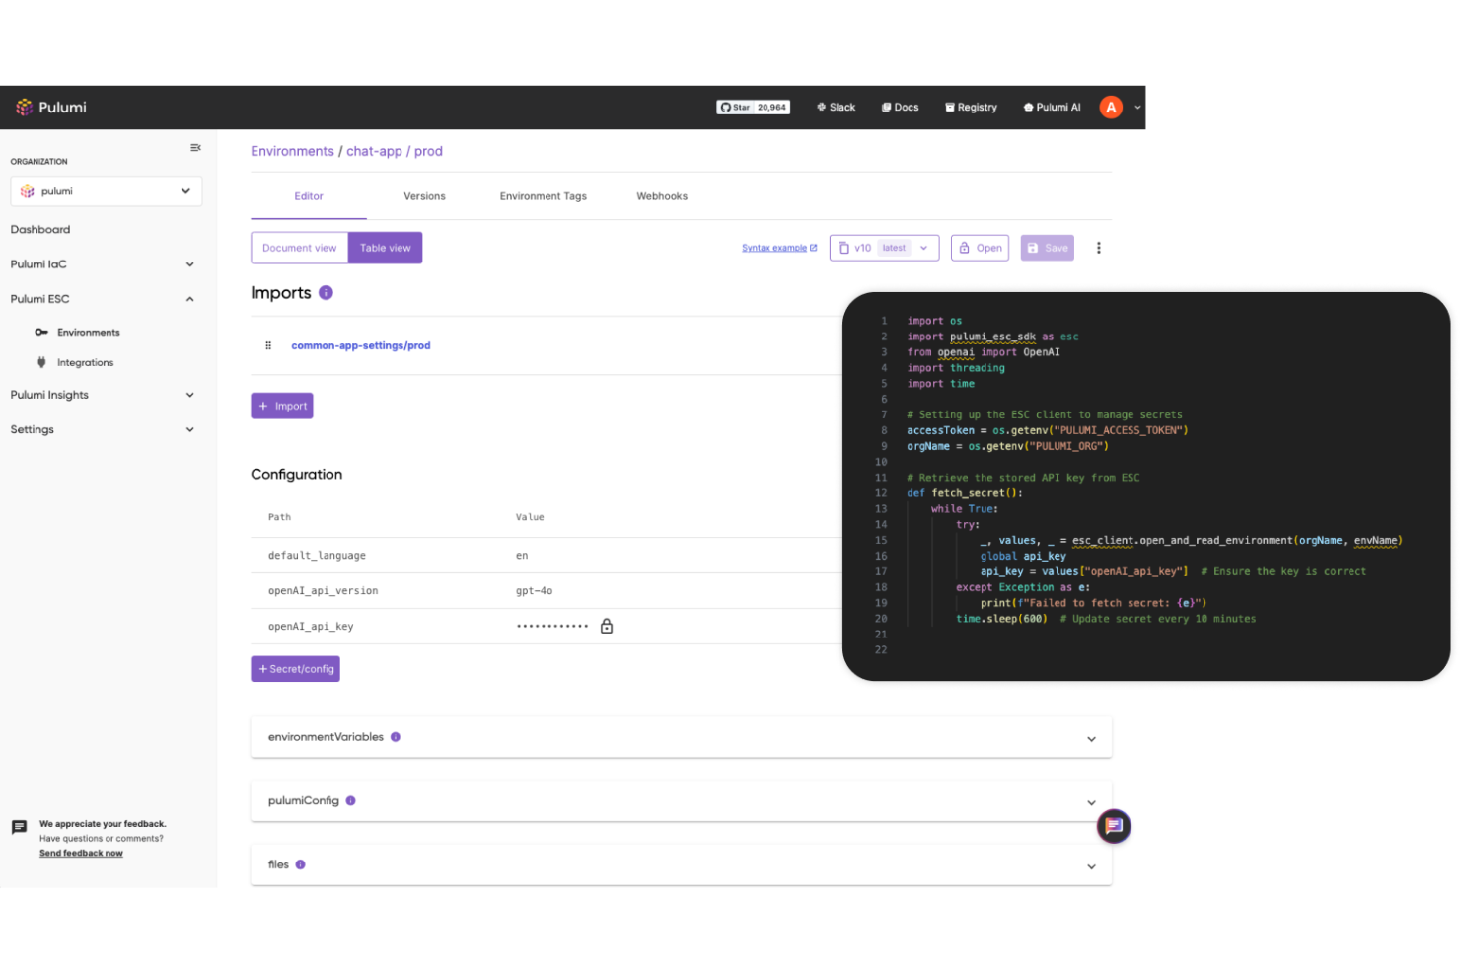
Task: Open the Webhooks tab
Action: [661, 195]
